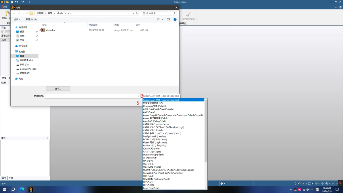Toggle the preview pane icon
Image resolution: width=343 pixels, height=193 pixels.
coord(168,19)
